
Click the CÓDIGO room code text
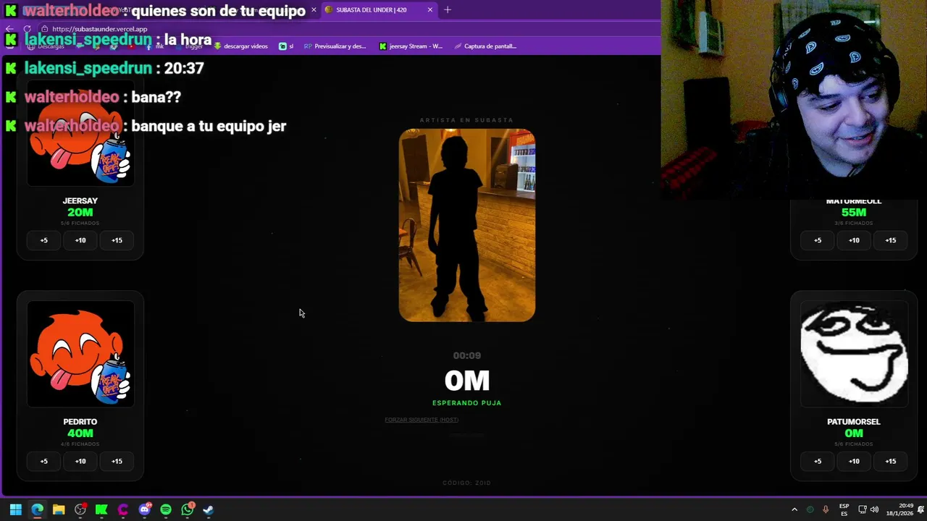[467, 483]
